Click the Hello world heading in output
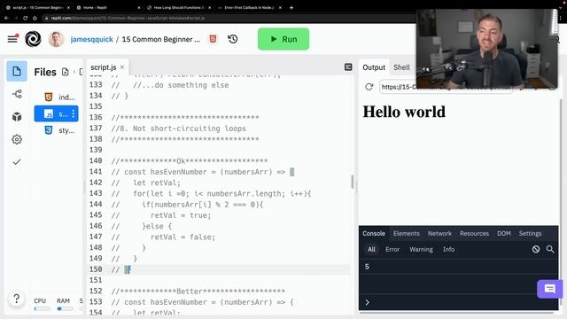Image resolution: width=567 pixels, height=319 pixels. [x=404, y=112]
